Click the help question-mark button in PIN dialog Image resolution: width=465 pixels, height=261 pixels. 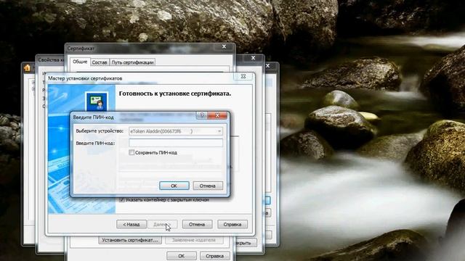tap(202, 115)
